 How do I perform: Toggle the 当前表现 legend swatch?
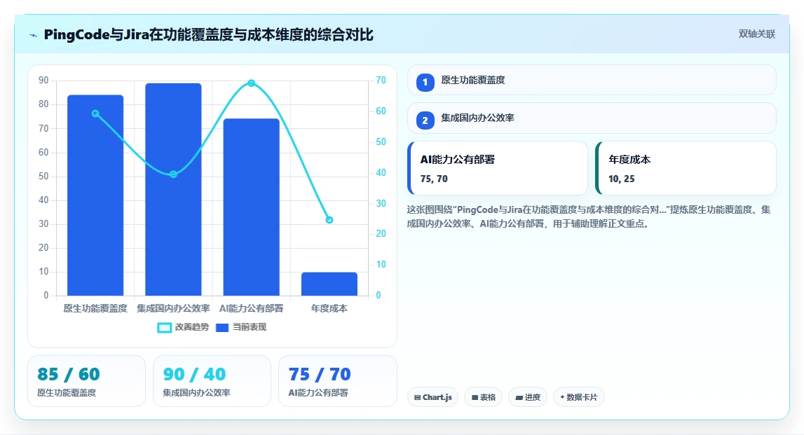tap(222, 328)
